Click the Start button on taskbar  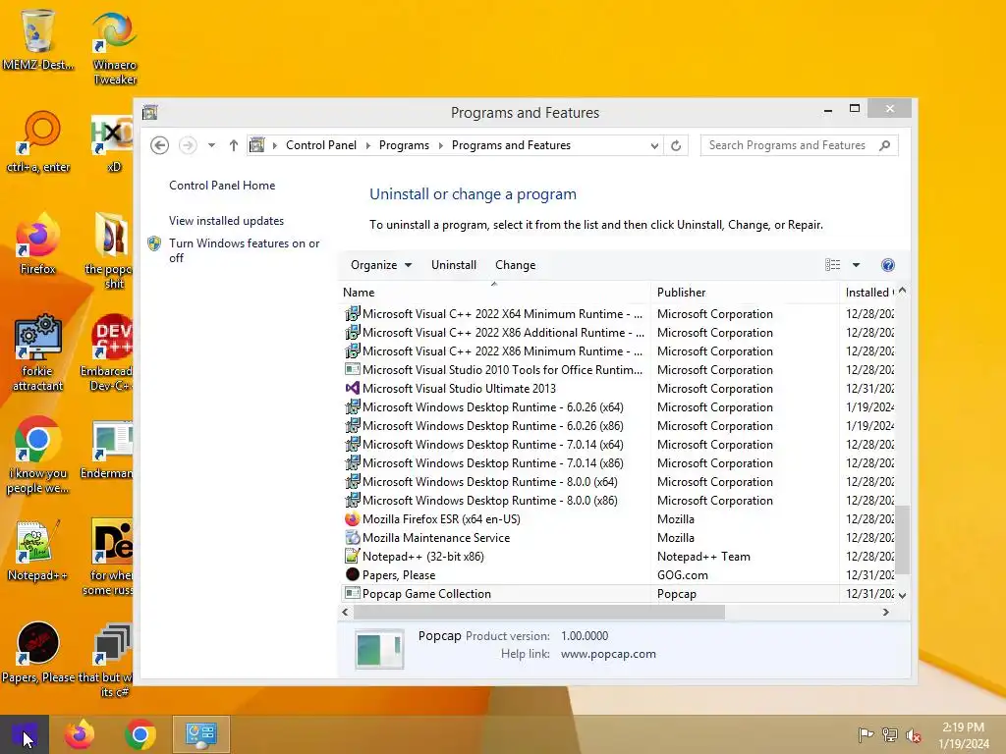[25, 734]
